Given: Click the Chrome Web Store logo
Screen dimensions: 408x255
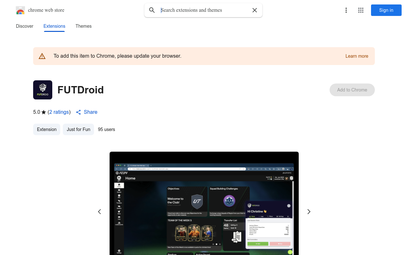Looking at the screenshot, I should pos(20,10).
